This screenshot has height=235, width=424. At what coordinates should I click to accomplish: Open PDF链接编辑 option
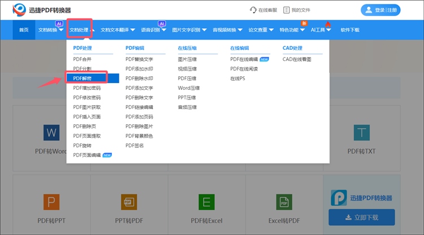[139, 107]
